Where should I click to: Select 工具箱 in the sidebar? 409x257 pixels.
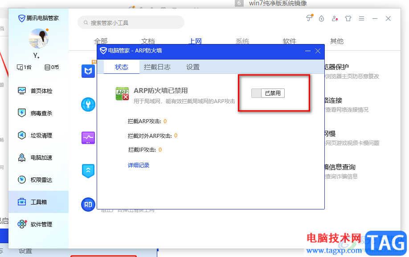coord(39,202)
